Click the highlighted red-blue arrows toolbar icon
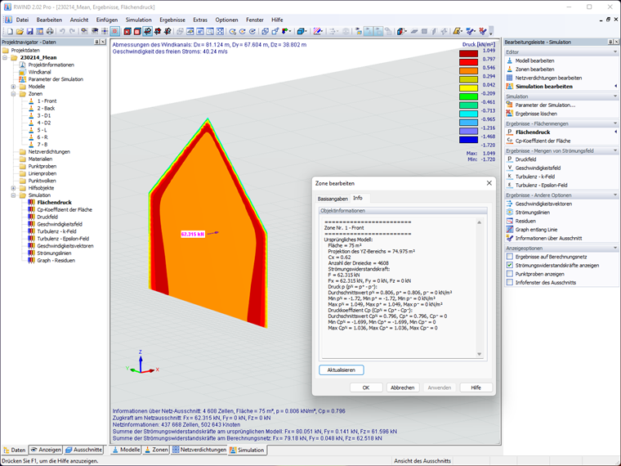 [x=147, y=31]
